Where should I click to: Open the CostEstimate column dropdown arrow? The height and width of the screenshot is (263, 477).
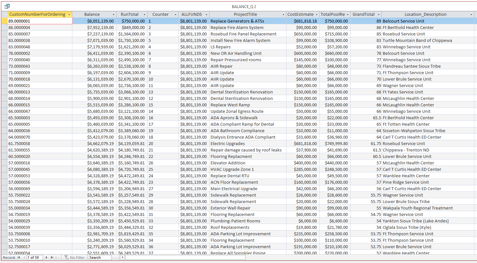(316, 15)
